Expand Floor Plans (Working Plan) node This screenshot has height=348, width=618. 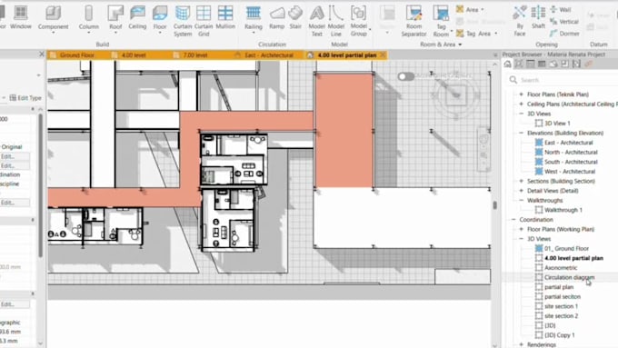click(522, 229)
